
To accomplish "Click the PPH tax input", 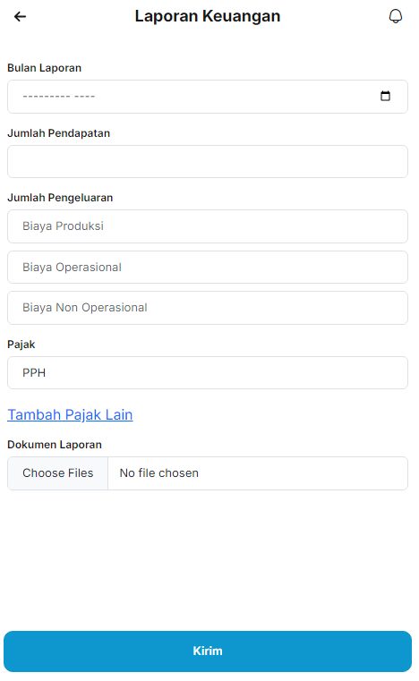I will point(208,372).
